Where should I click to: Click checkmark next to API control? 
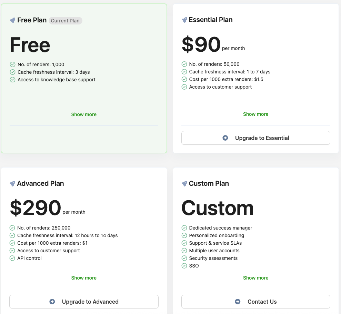12,258
